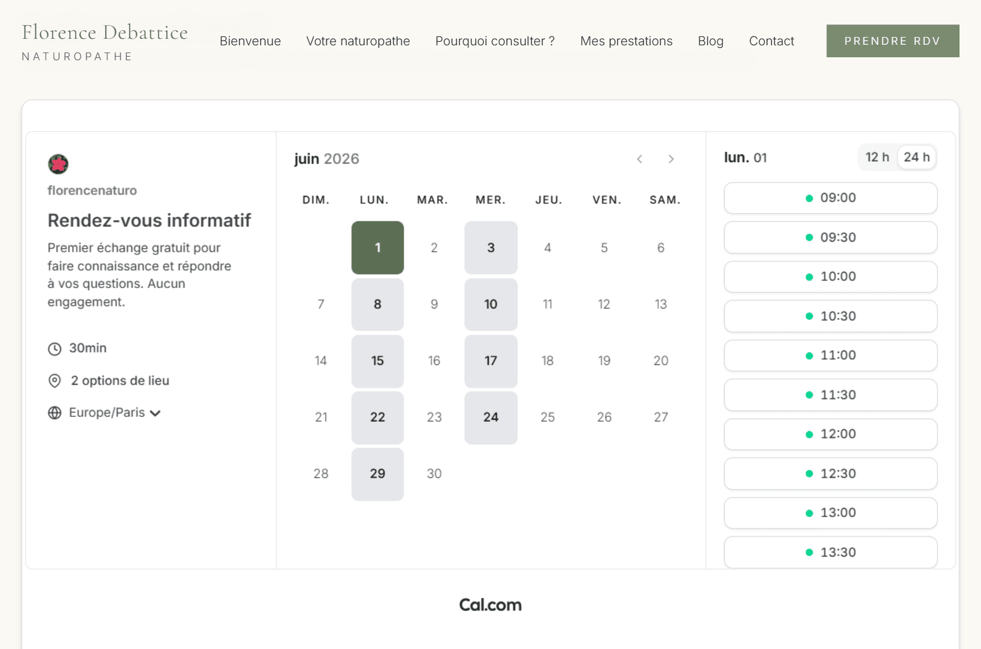Select the 13:30 time slot
This screenshot has width=981, height=649.
pos(831,552)
